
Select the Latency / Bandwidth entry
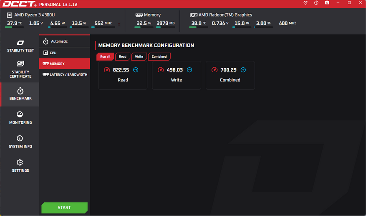coord(64,74)
